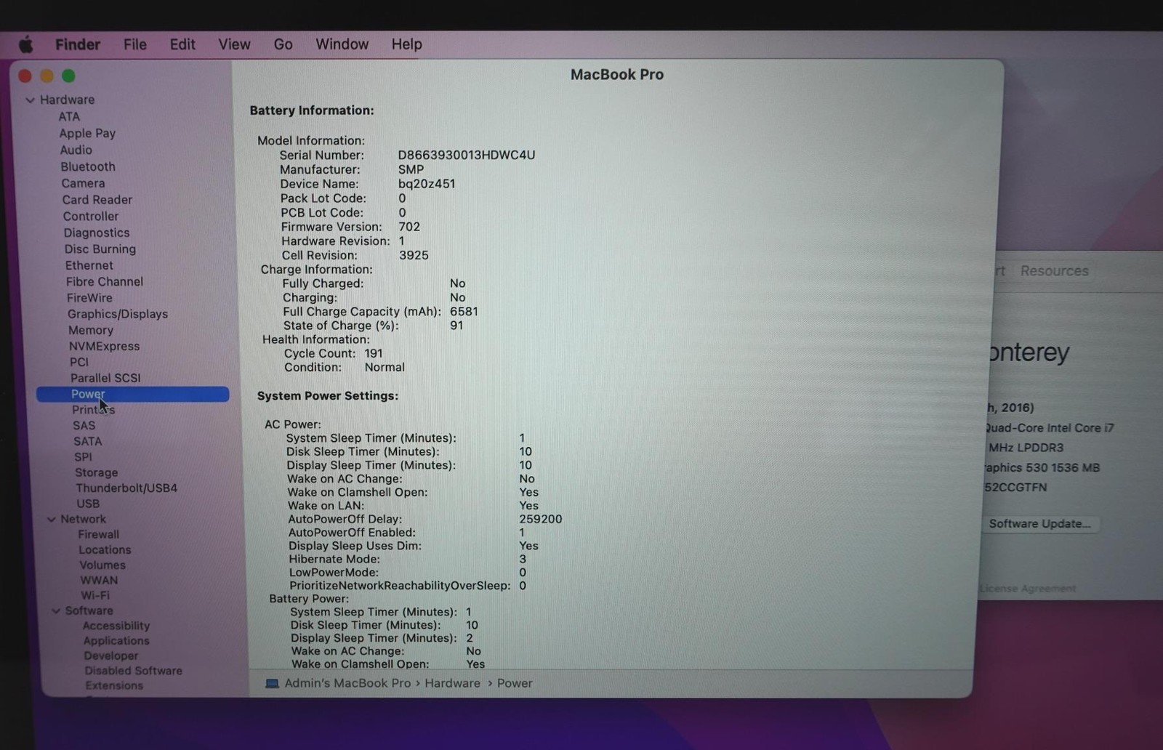Select Diagnostics in the sidebar
Image resolution: width=1163 pixels, height=750 pixels.
[x=96, y=233]
